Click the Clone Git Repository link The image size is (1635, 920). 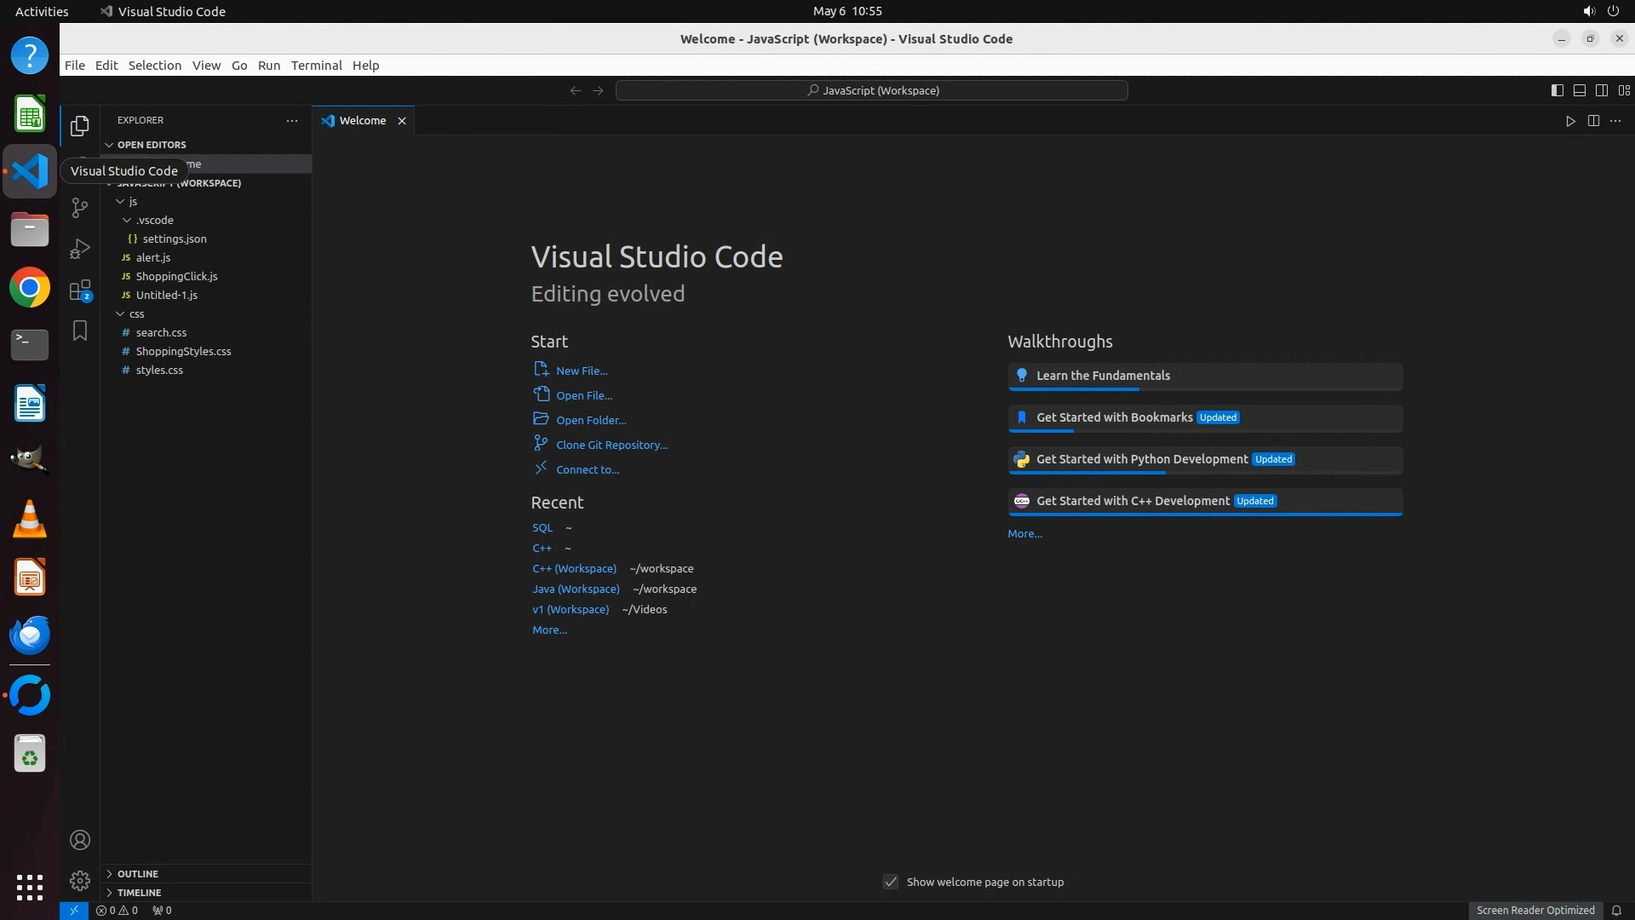(x=611, y=445)
